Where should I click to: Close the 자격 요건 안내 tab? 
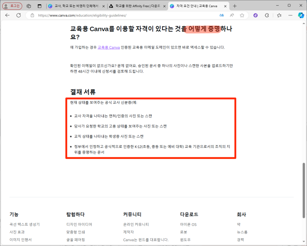pyautogui.click(x=225, y=6)
